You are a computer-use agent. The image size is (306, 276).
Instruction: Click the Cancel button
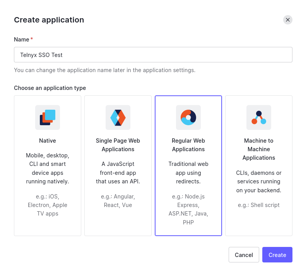[244, 255]
